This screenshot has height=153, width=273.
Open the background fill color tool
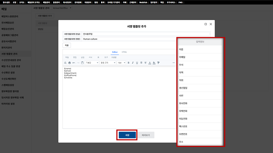point(154,63)
